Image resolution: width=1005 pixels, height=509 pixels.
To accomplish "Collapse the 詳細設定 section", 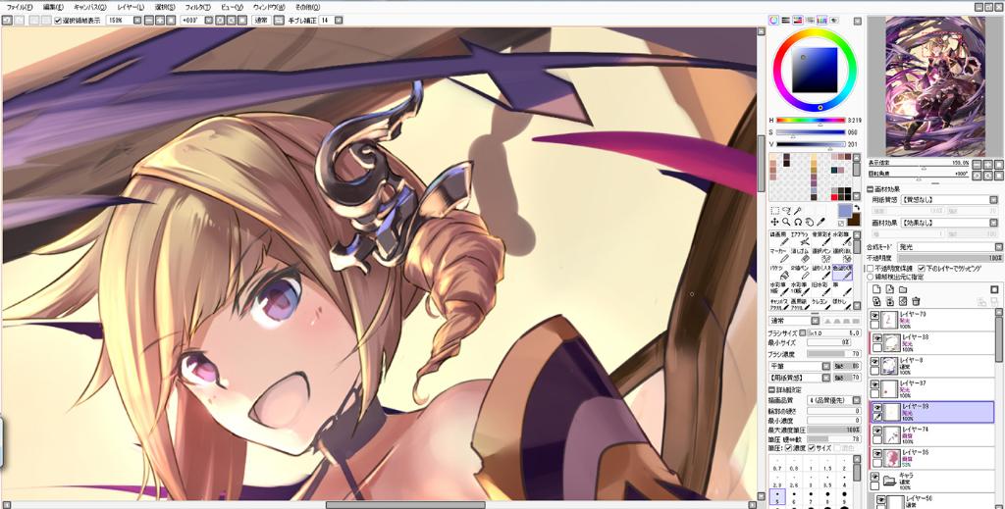I will pos(771,389).
